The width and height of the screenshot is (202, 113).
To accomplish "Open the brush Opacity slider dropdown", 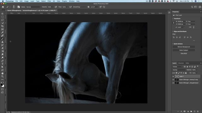I will pyautogui.click(x=53, y=7).
